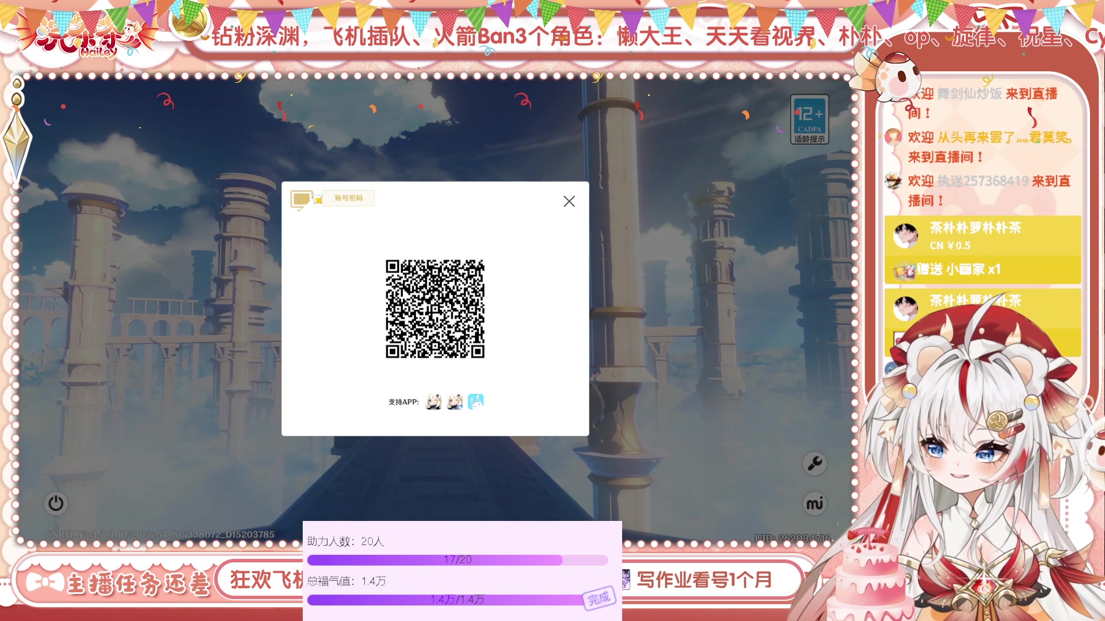The width and height of the screenshot is (1105, 621).
Task: Click the 支持APP: label
Action: (x=403, y=402)
